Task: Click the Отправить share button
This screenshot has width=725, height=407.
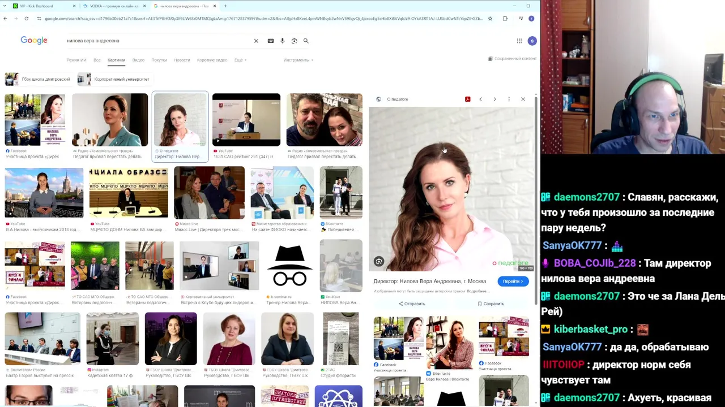Action: coord(412,304)
